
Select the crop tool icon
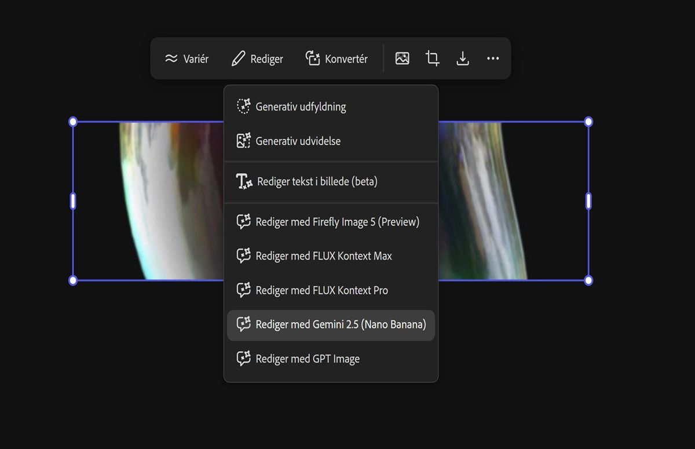[433, 59]
